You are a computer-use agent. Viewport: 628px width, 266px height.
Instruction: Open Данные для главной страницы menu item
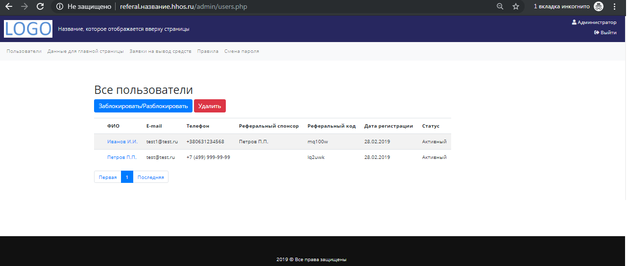pyautogui.click(x=86, y=51)
